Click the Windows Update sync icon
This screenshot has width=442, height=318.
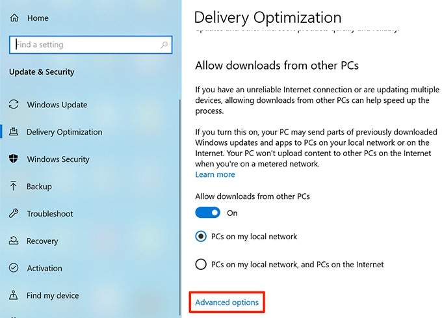click(x=14, y=105)
